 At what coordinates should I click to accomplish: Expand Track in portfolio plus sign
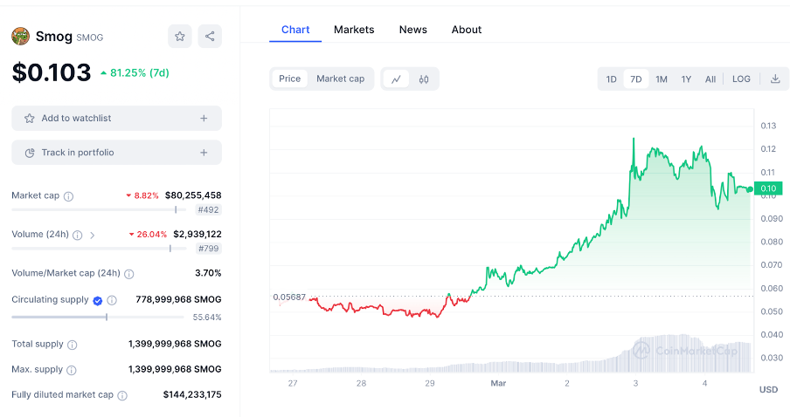tap(204, 153)
